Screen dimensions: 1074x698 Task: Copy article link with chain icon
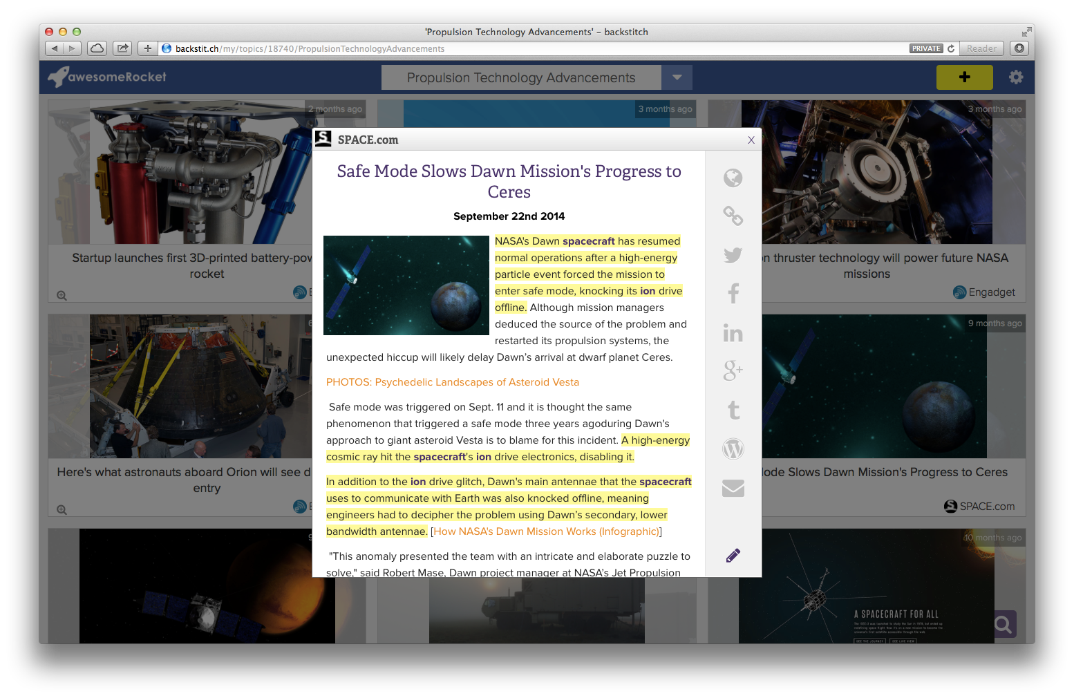click(x=733, y=216)
